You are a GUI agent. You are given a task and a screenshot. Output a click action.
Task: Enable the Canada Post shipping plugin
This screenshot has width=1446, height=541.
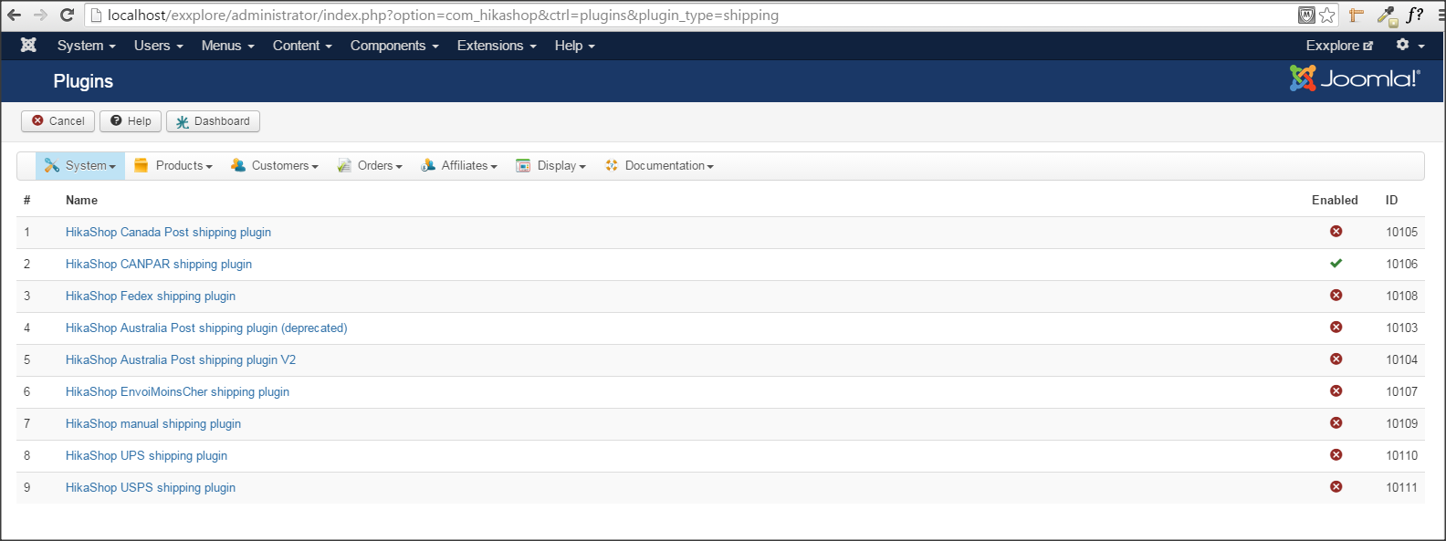pos(1336,232)
